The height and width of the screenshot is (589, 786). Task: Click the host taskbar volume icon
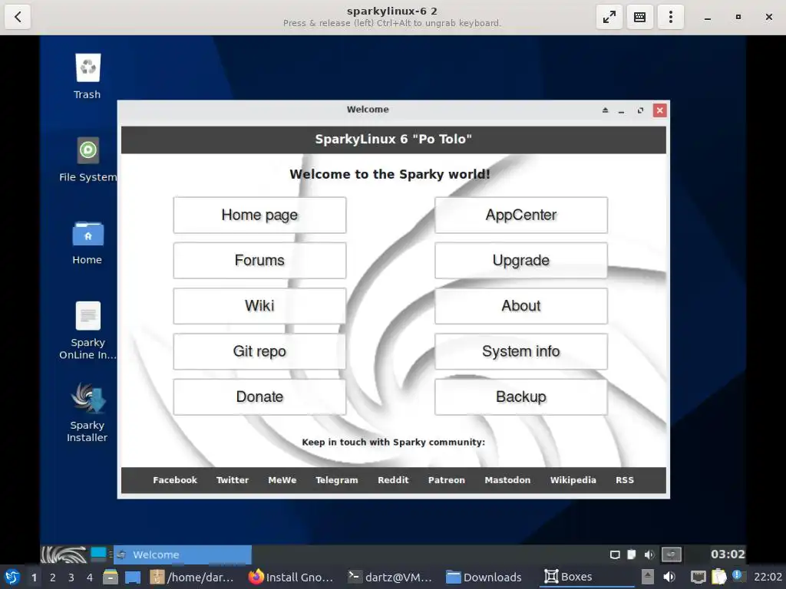(669, 577)
